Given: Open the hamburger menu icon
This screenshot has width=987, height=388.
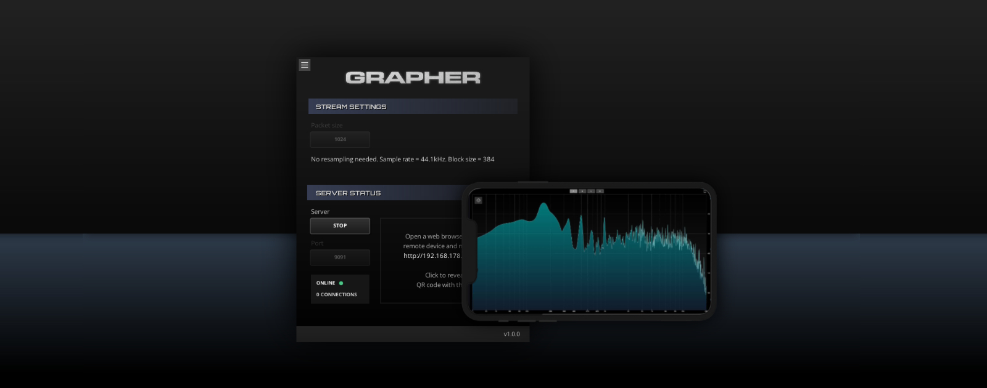Looking at the screenshot, I should click(304, 65).
